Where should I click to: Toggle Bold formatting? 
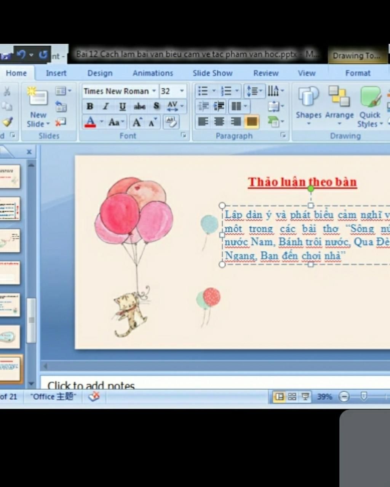coord(90,107)
